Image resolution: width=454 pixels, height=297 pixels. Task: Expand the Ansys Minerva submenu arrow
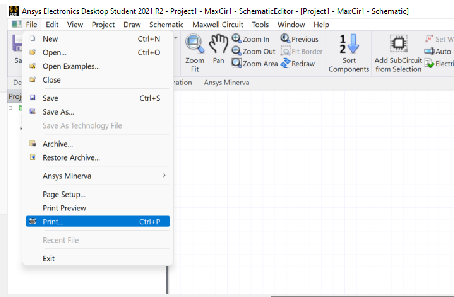pos(164,175)
